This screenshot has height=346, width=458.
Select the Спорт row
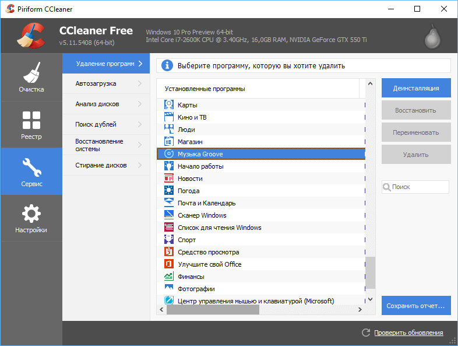[261, 240]
